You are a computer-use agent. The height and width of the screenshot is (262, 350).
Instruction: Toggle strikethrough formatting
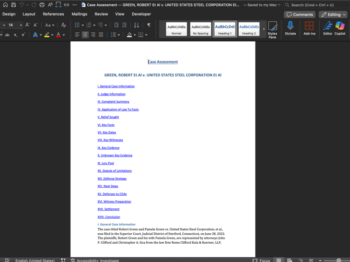tap(7, 35)
